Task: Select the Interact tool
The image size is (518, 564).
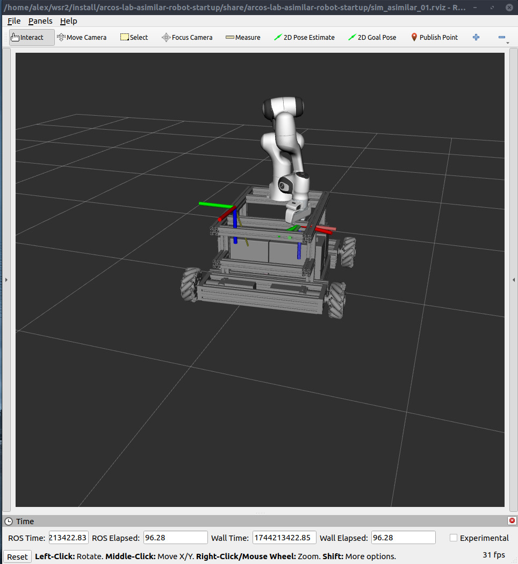Action: (30, 37)
